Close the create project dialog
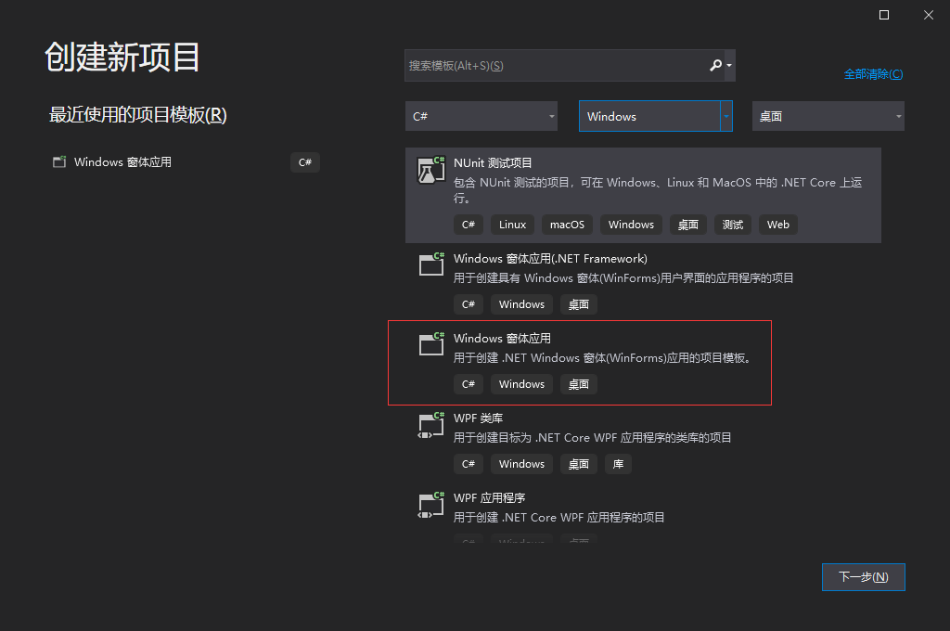950x631 pixels. (x=928, y=15)
